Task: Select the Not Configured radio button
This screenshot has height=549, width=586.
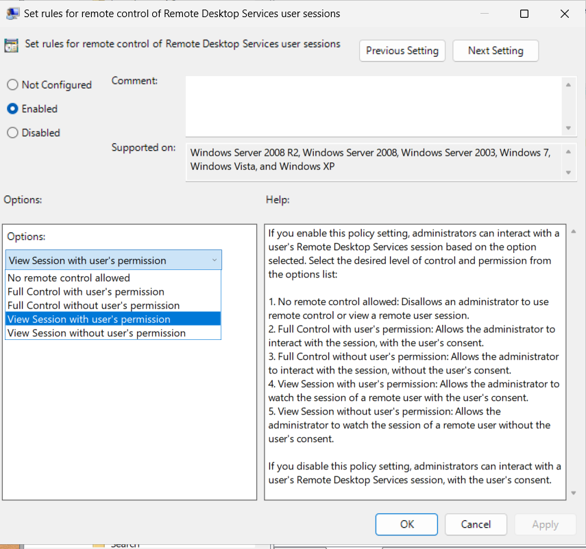Action: pyautogui.click(x=12, y=85)
